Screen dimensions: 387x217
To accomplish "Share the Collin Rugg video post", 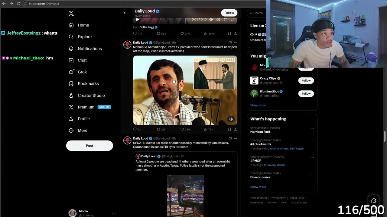I will pos(235,33).
